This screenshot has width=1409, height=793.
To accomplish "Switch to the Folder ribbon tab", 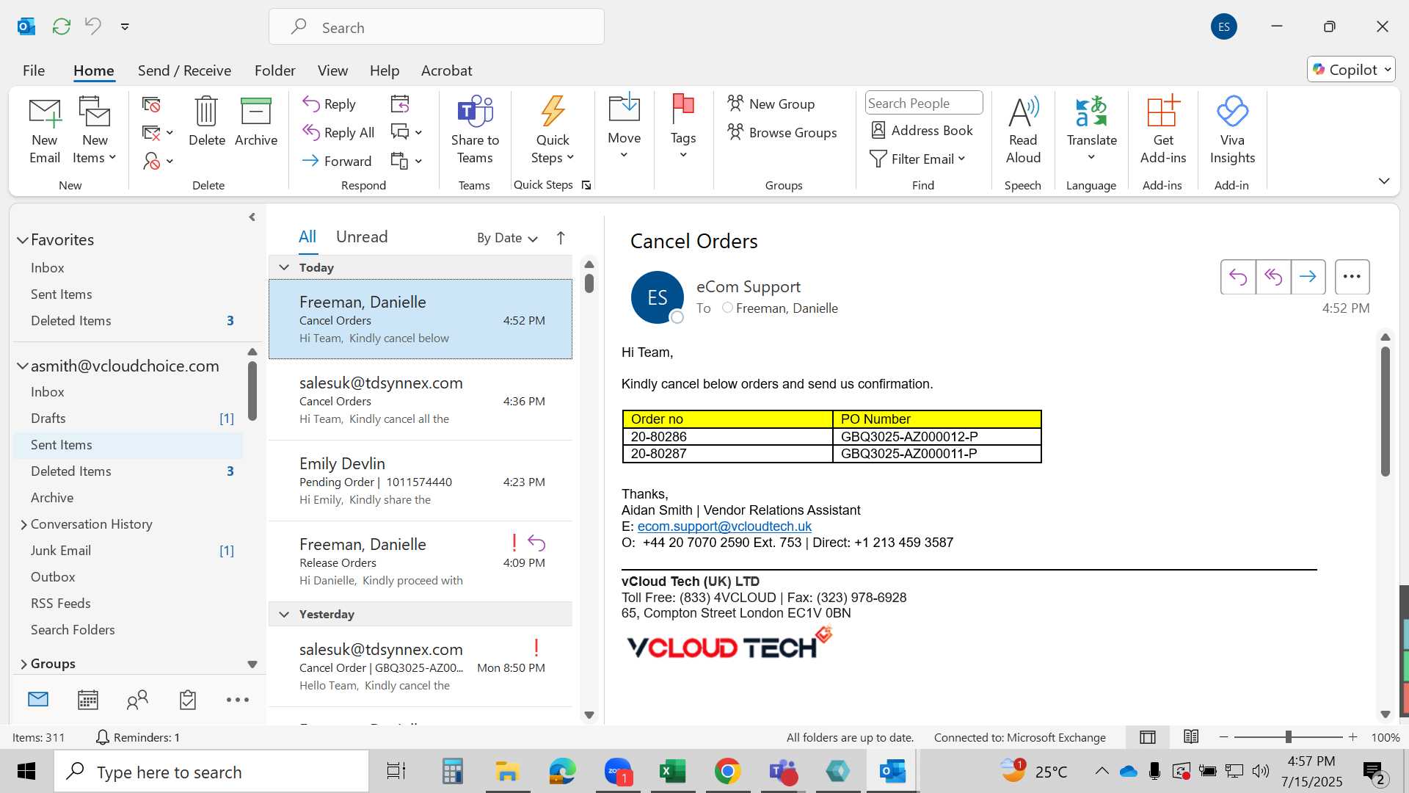I will pos(274,70).
